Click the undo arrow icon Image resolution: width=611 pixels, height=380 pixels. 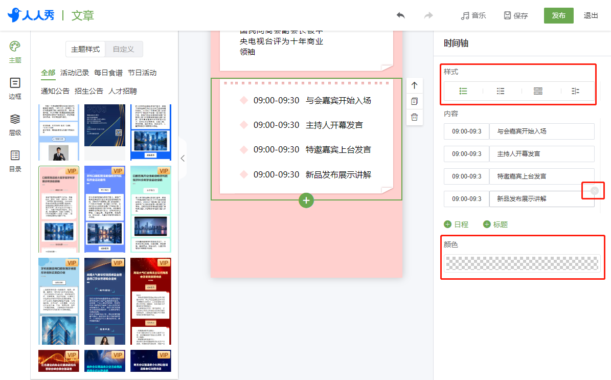point(400,15)
